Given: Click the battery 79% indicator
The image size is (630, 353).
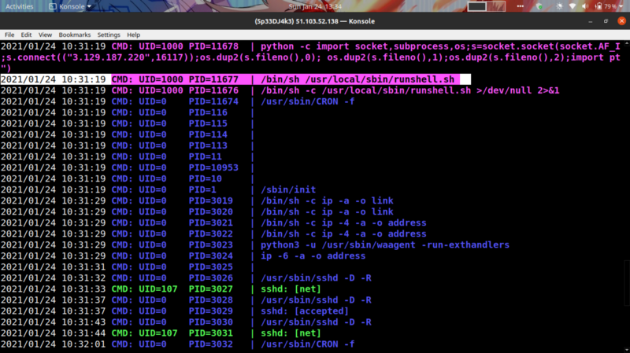Looking at the screenshot, I should click(x=606, y=6).
